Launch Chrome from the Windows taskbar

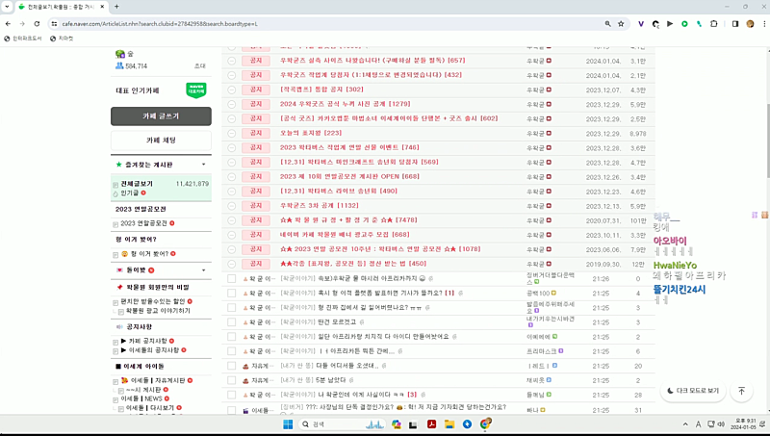click(486, 423)
